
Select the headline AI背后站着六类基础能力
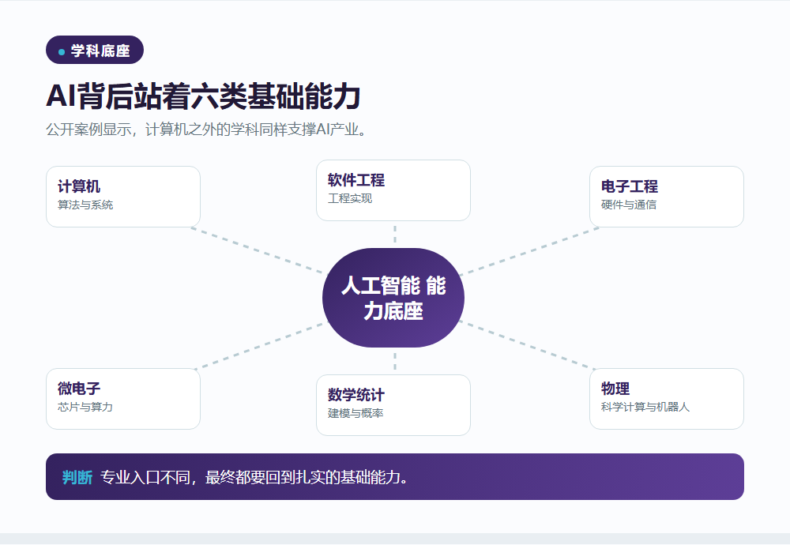coord(203,96)
